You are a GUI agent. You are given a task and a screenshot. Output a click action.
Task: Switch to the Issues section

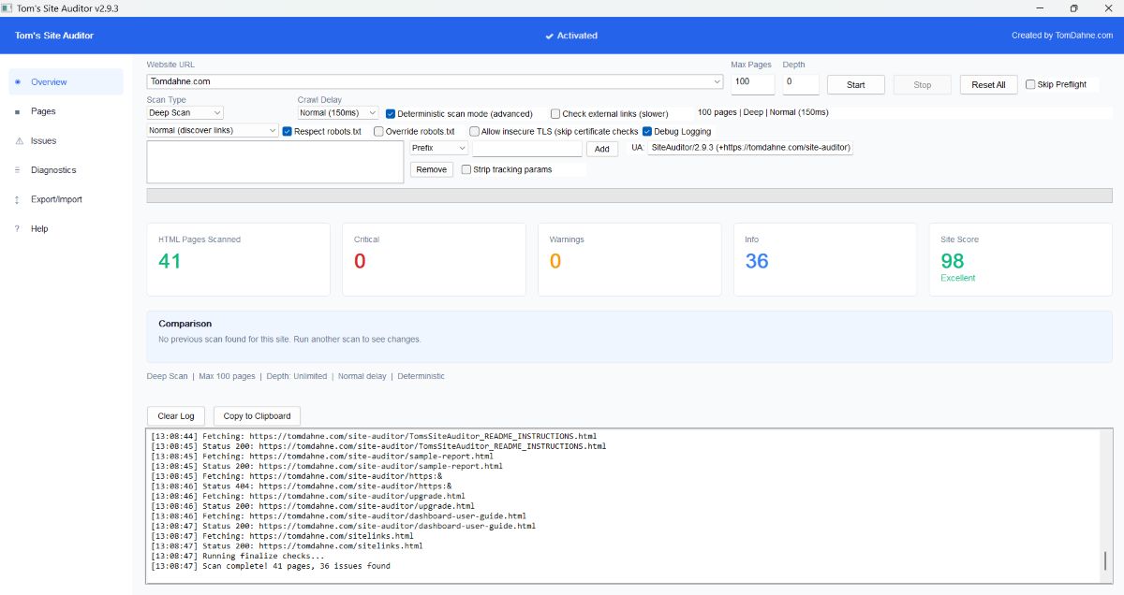(44, 140)
